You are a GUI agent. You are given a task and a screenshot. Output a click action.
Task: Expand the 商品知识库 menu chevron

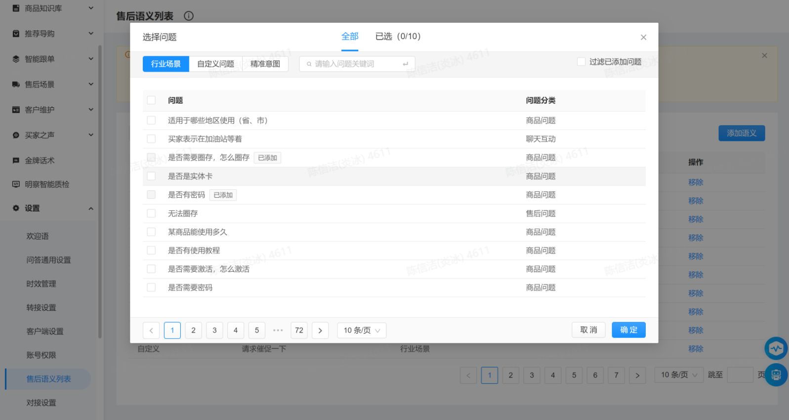(x=91, y=8)
